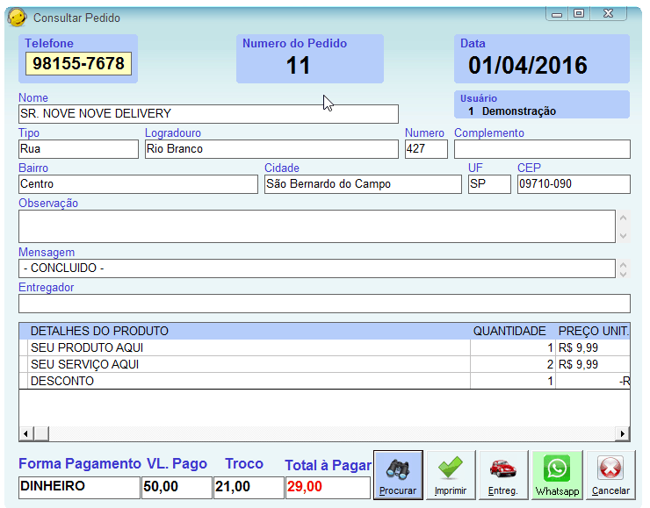650x508 pixels.
Task: Click the Forma Pagamento field DINHEIRO
Action: click(79, 487)
